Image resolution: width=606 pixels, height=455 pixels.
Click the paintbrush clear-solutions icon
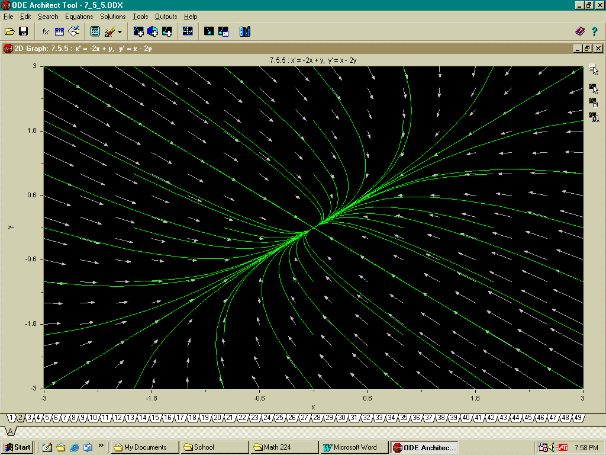pos(109,31)
